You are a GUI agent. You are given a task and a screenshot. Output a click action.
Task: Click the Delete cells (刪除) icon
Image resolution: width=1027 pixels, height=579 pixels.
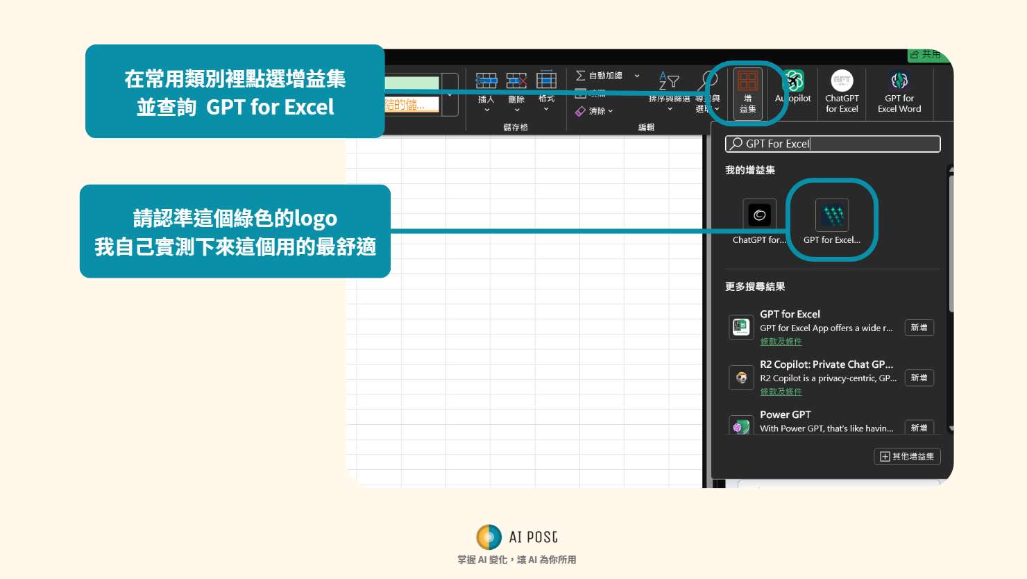tap(516, 81)
